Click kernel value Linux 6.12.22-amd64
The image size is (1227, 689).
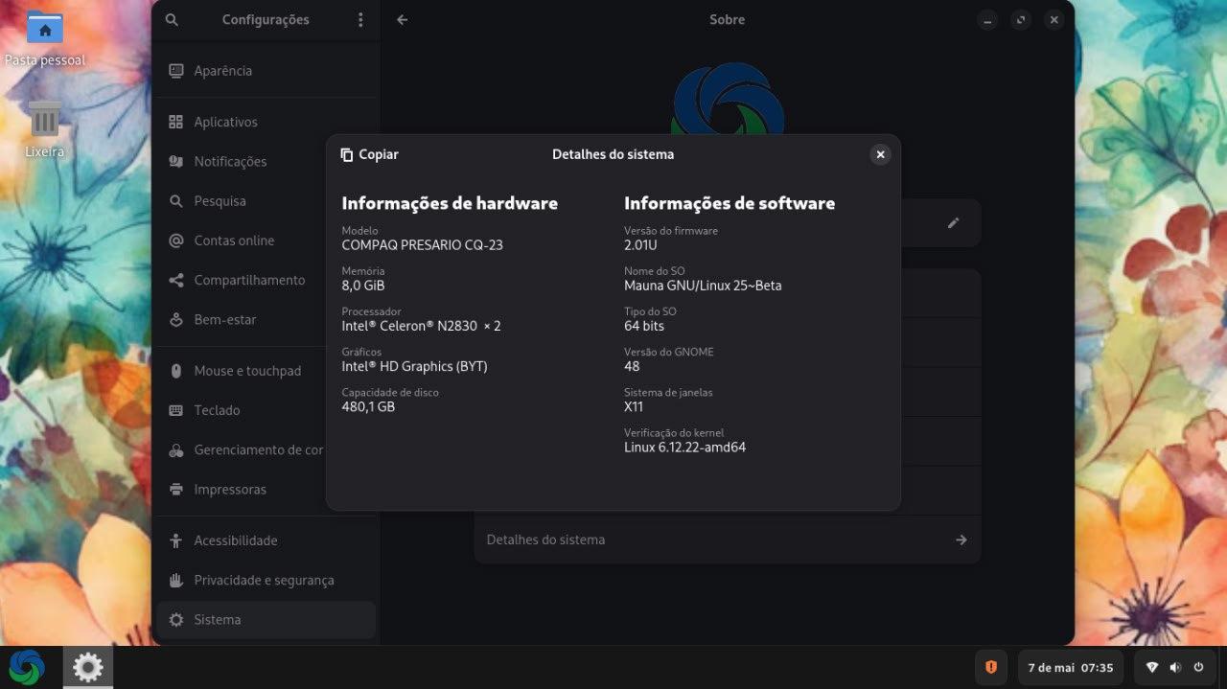[684, 447]
